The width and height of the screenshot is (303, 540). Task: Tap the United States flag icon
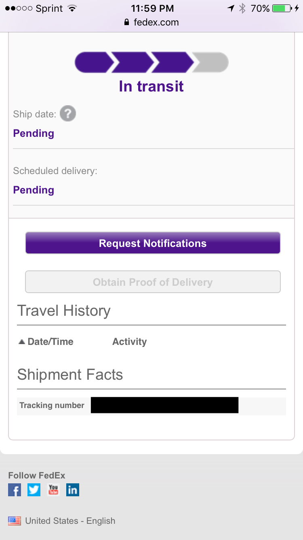pyautogui.click(x=15, y=521)
